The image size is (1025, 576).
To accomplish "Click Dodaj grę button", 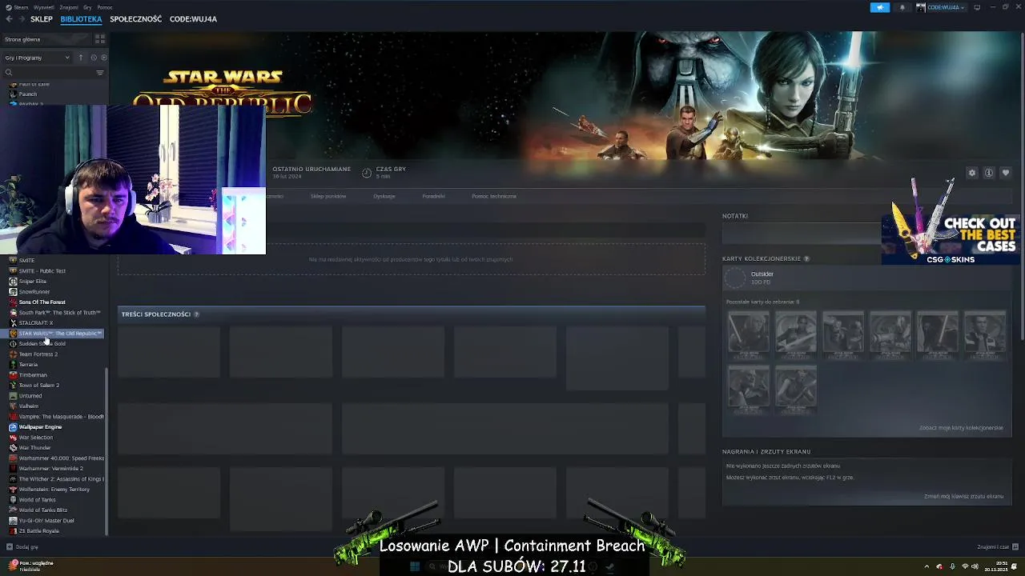I will [x=22, y=547].
